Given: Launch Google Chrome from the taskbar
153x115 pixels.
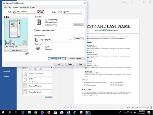Looking at the screenshot, I should 36,112.
